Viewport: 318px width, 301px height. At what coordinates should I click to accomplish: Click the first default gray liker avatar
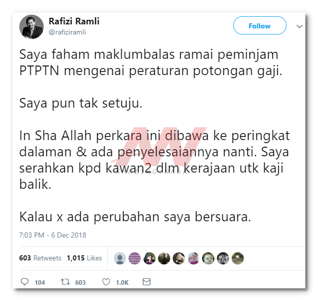point(120,258)
